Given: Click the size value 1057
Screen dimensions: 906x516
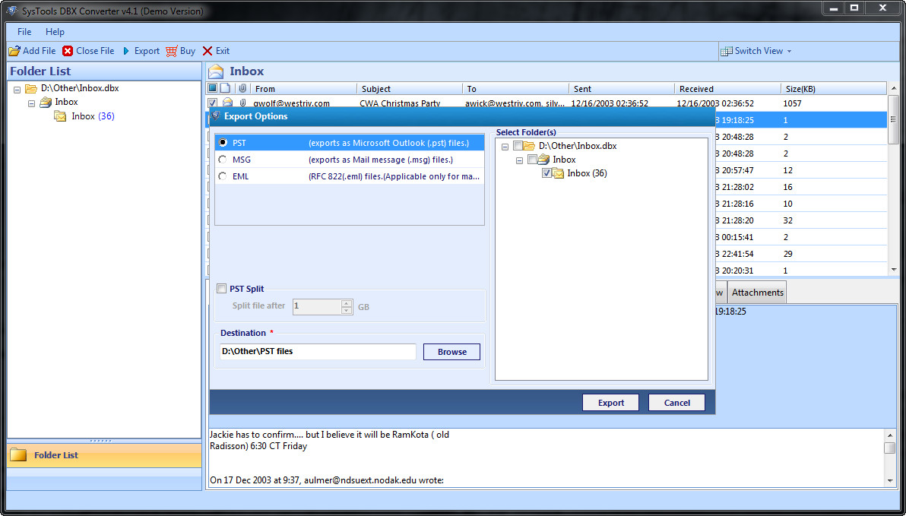Looking at the screenshot, I should tap(792, 103).
